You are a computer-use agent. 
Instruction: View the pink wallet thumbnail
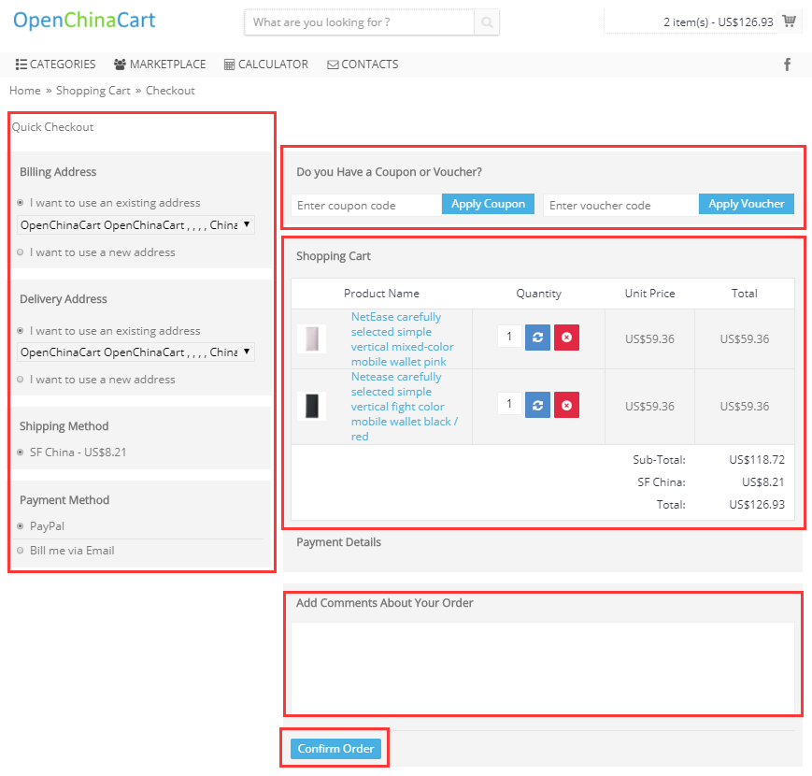312,338
